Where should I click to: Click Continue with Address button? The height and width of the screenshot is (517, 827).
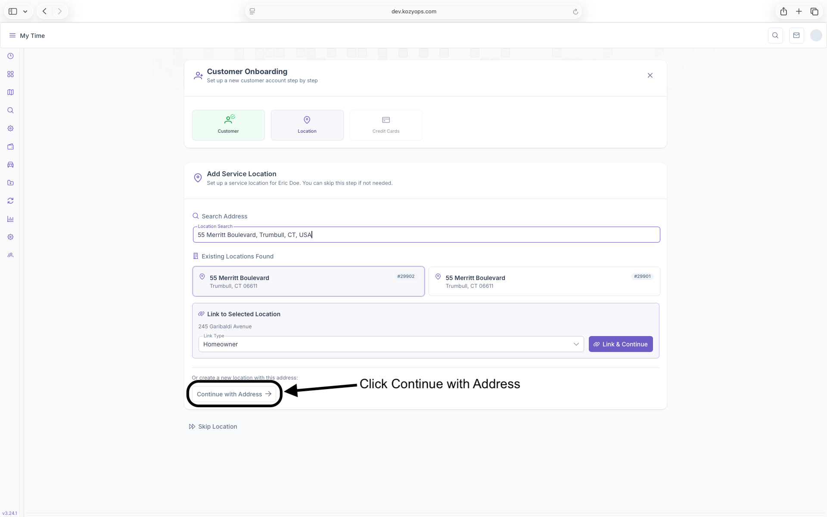[234, 394]
